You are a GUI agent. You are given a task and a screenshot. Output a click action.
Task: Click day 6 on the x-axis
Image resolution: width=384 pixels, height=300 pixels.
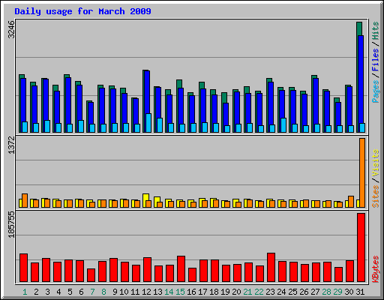click(x=81, y=292)
